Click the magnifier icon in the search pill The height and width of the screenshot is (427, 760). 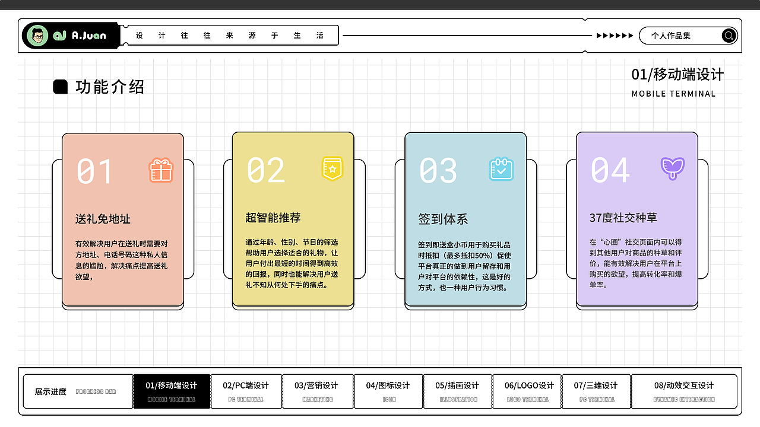pos(729,36)
